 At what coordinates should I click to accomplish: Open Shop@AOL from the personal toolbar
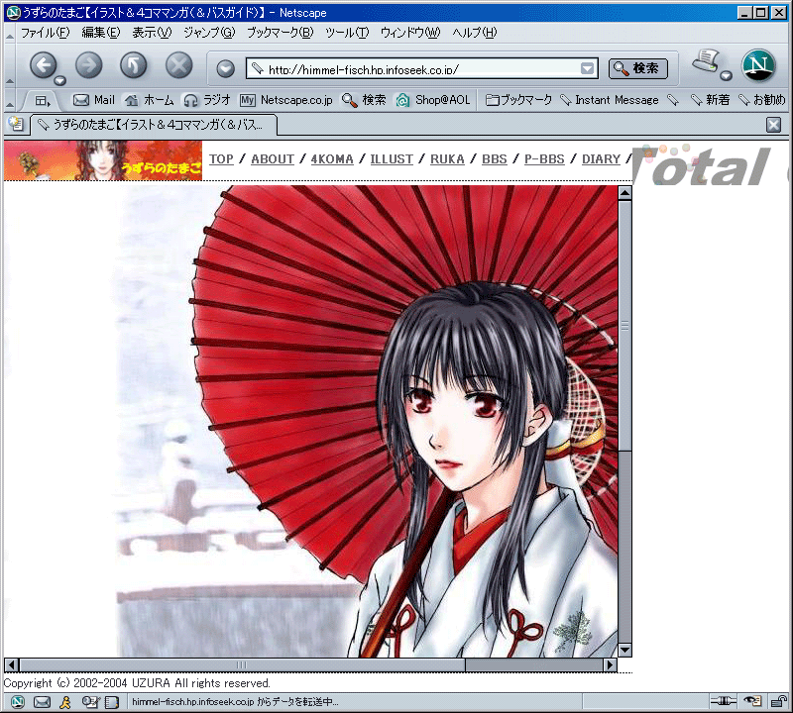(433, 100)
